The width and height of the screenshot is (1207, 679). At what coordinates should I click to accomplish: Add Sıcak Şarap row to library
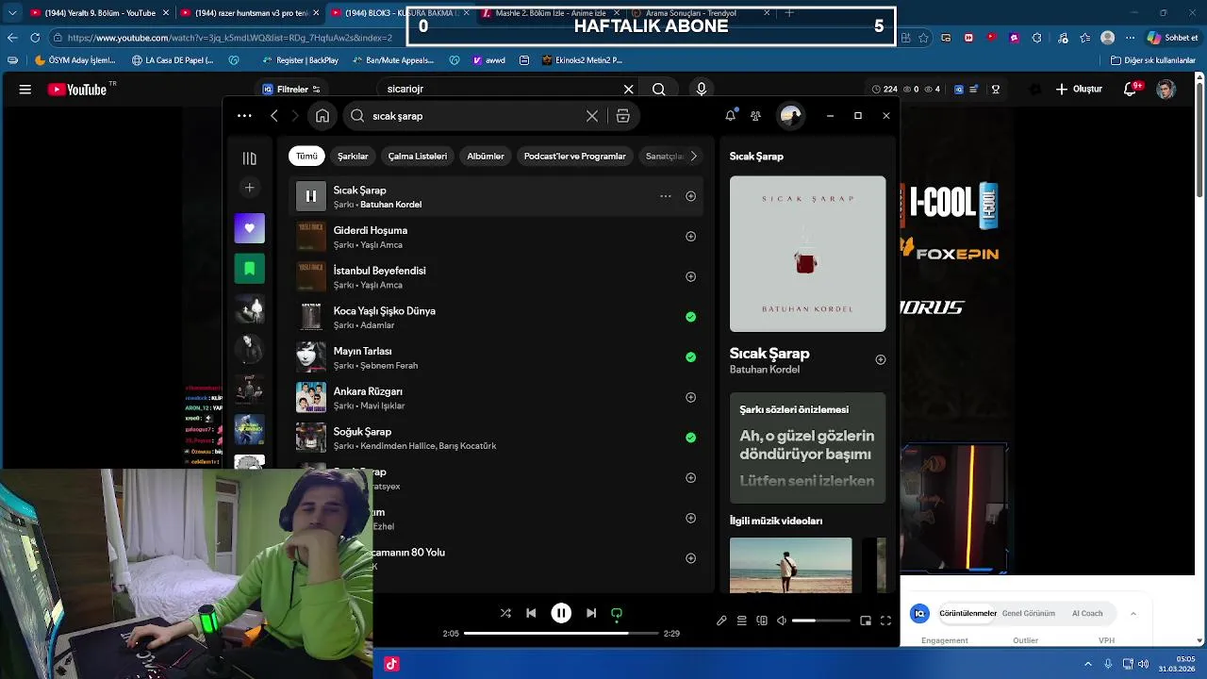pos(690,196)
